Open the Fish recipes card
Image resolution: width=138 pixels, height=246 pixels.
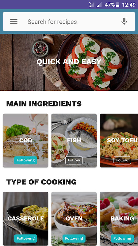[74, 141]
